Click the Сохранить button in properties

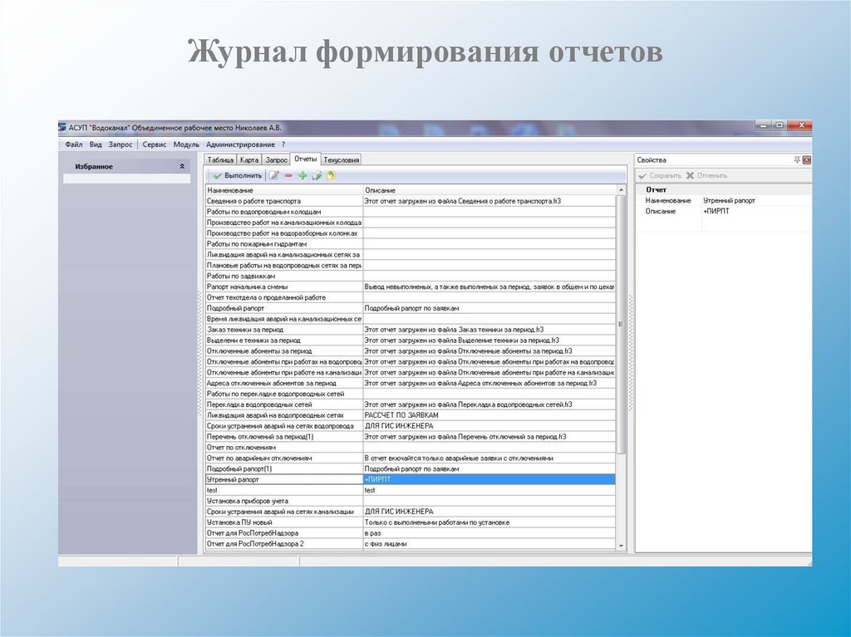[x=659, y=175]
